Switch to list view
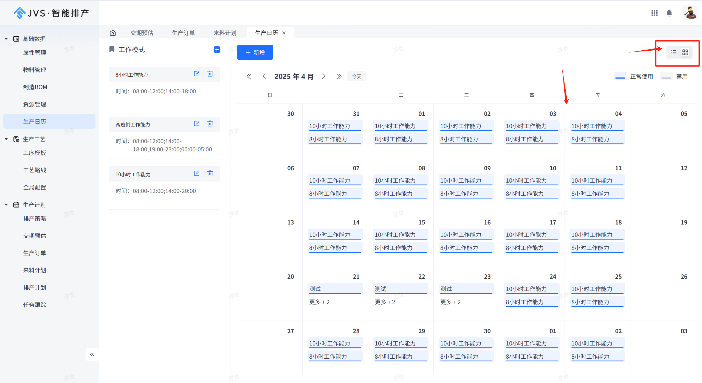 click(673, 52)
